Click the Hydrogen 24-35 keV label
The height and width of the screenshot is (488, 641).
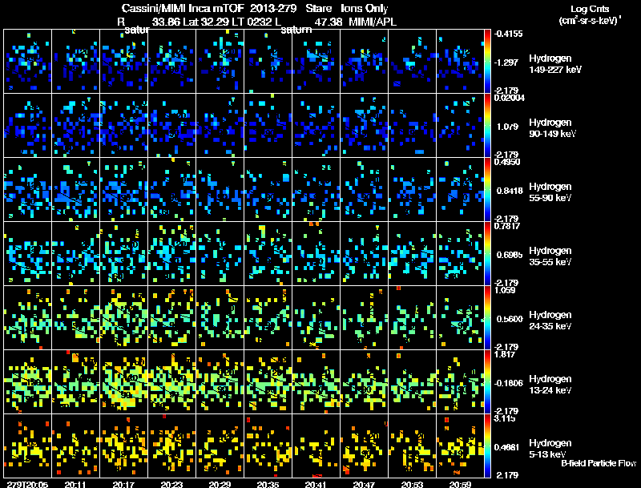pyautogui.click(x=550, y=321)
